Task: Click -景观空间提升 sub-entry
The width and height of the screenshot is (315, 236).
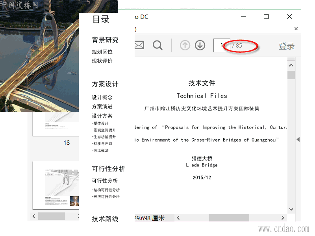Action: click(x=104, y=130)
